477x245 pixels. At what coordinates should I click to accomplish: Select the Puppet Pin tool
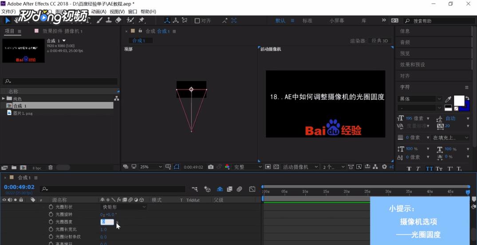[x=141, y=20]
